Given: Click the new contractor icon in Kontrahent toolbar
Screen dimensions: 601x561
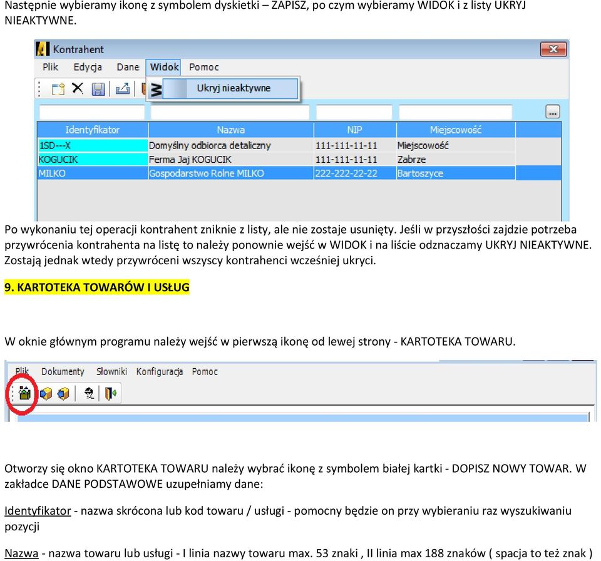Looking at the screenshot, I should point(58,89).
